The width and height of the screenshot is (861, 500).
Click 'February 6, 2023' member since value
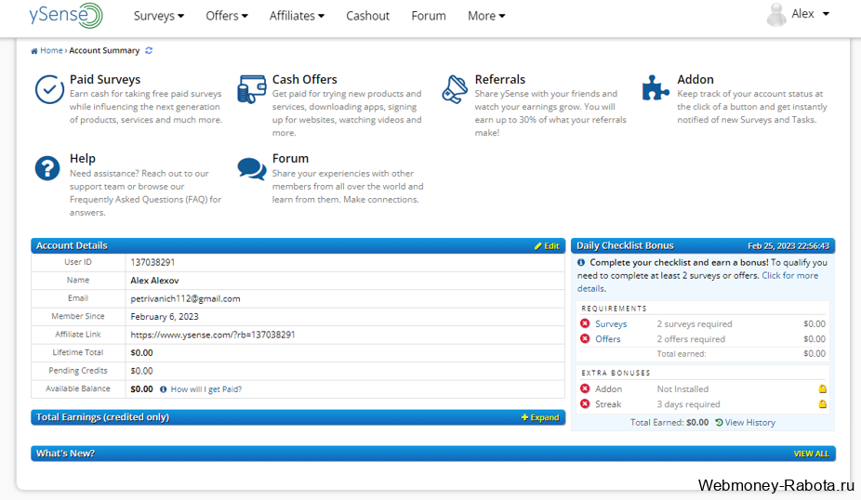[x=165, y=317]
